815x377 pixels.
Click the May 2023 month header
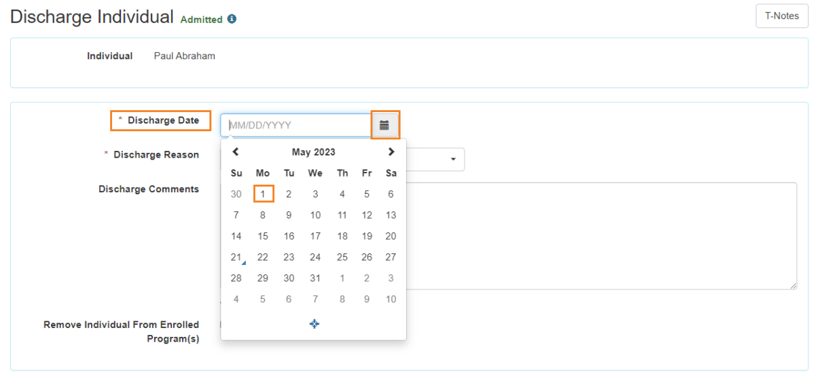314,152
